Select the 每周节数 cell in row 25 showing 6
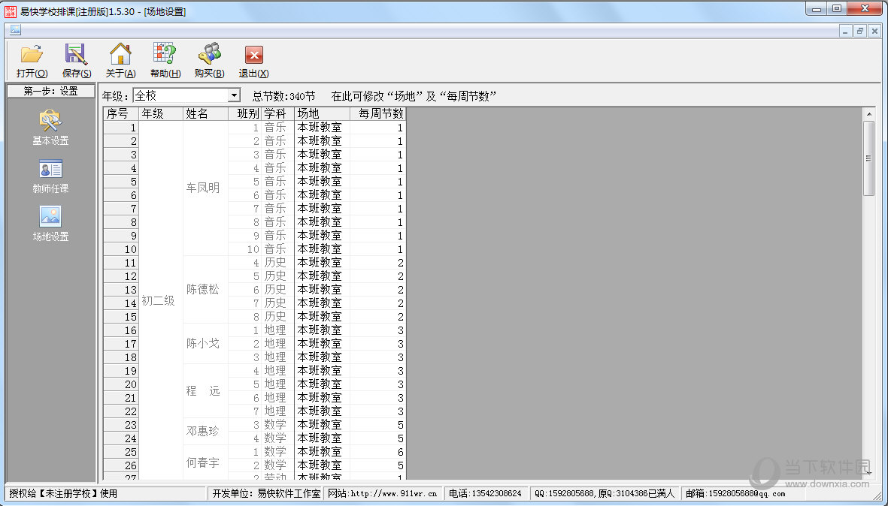The width and height of the screenshot is (888, 506). coord(377,452)
